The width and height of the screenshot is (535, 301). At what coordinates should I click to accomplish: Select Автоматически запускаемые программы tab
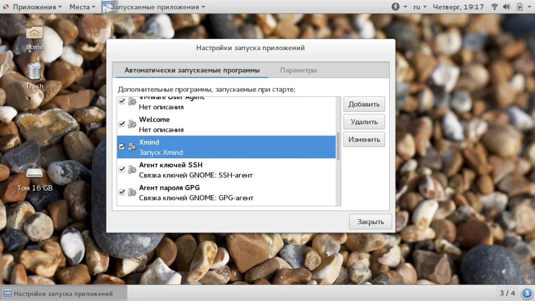192,71
